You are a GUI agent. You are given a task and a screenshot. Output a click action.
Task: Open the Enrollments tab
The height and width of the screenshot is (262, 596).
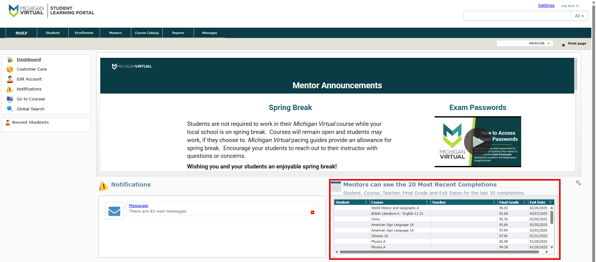[x=84, y=33]
